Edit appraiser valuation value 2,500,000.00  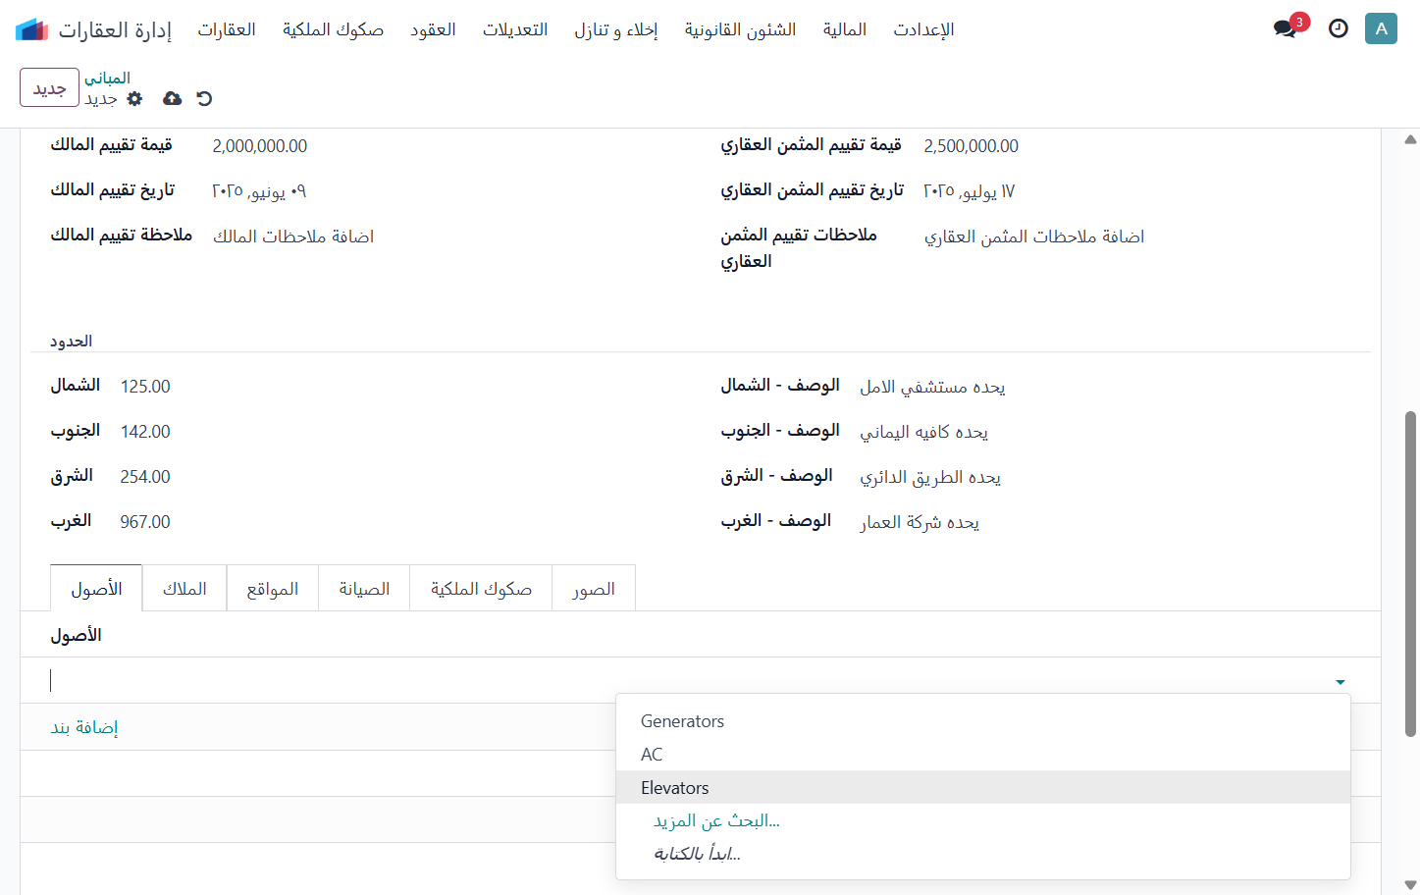[972, 146]
